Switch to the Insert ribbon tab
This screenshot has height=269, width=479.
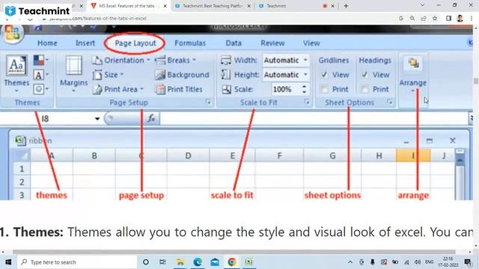[85, 43]
